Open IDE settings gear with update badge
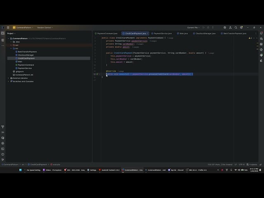Screen dimensions: 264x198 [x=241, y=28]
